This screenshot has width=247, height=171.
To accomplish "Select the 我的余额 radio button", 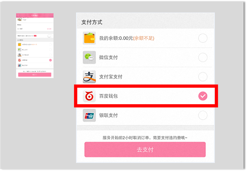I will pos(203,38).
